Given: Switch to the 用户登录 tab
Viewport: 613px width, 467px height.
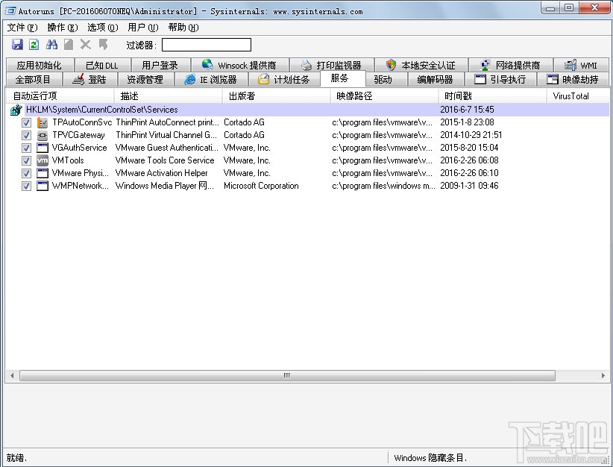Looking at the screenshot, I should 160,65.
